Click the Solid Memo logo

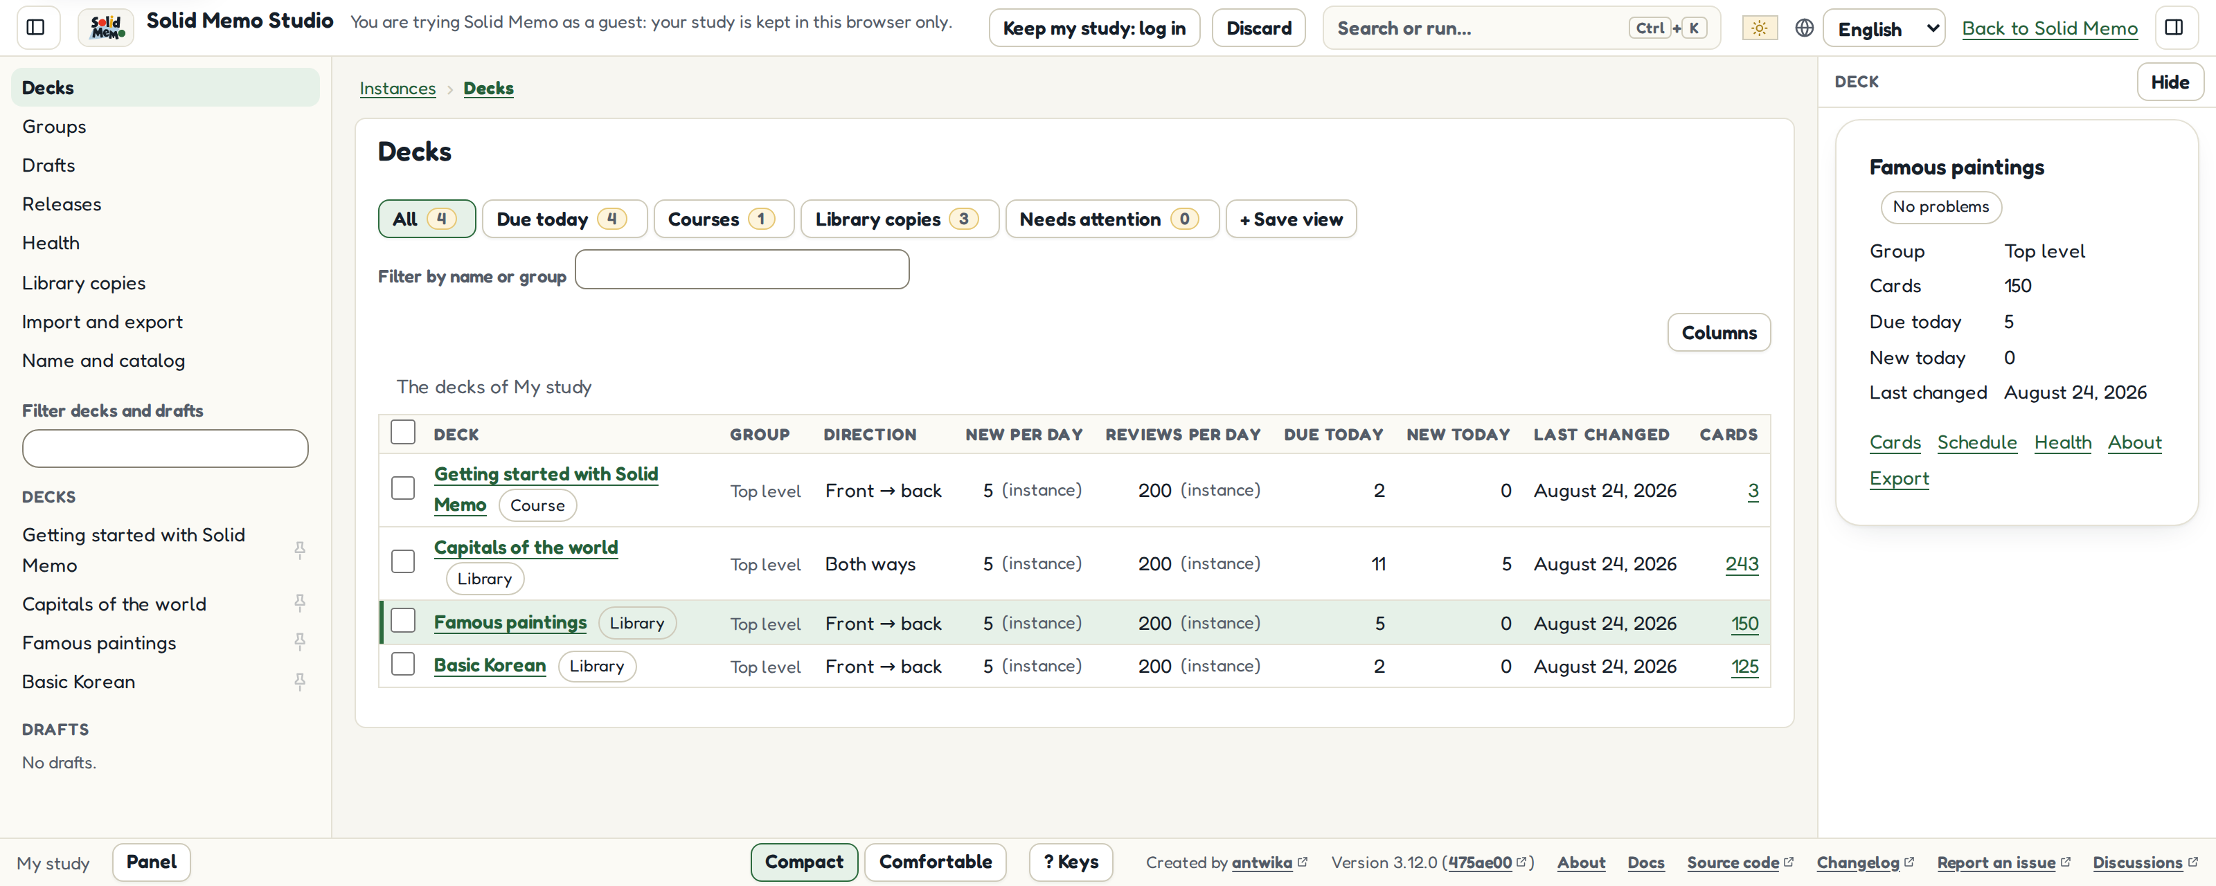click(107, 28)
